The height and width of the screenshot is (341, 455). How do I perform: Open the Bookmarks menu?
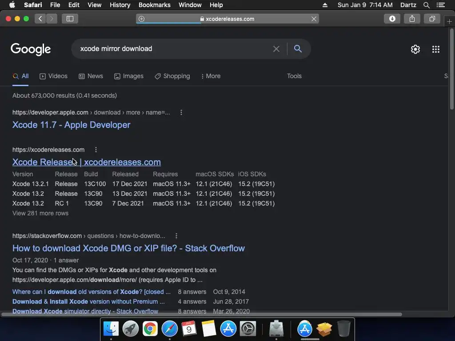point(154,5)
